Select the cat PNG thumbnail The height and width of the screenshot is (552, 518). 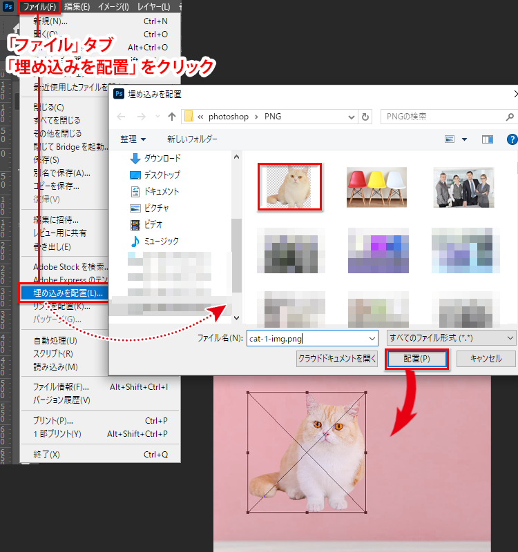click(x=289, y=186)
